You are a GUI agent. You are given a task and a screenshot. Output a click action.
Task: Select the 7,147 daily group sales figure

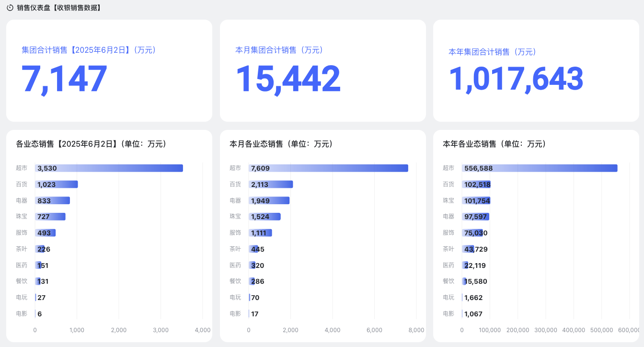65,79
